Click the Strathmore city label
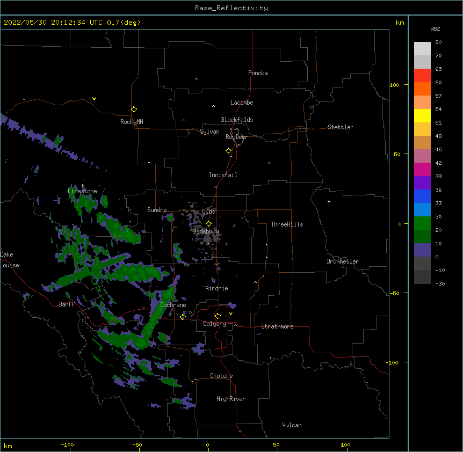 [x=277, y=326]
